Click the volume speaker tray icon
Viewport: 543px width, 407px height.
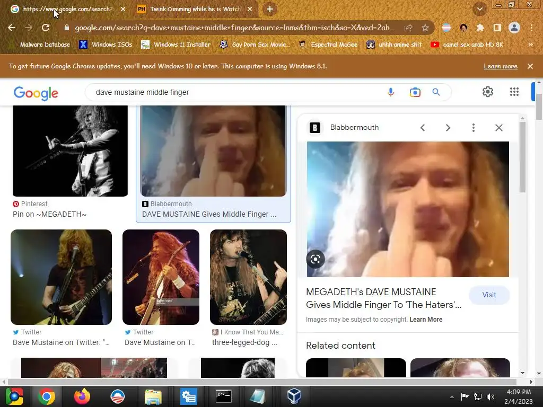(491, 396)
